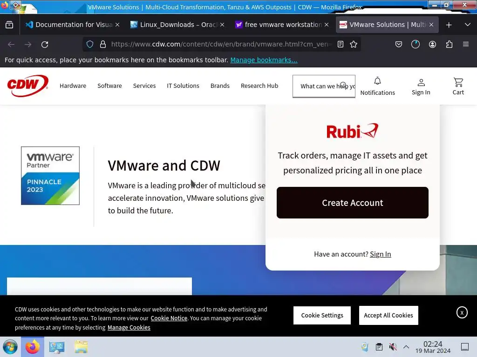Click the URL address bar
477x357 pixels.
click(x=221, y=44)
